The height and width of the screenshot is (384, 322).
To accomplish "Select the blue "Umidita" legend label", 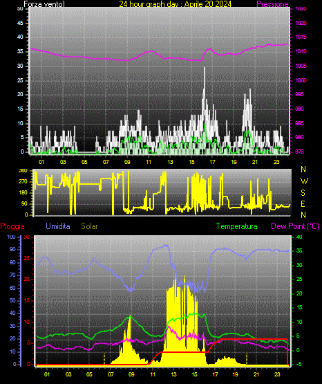I will pos(58,226).
